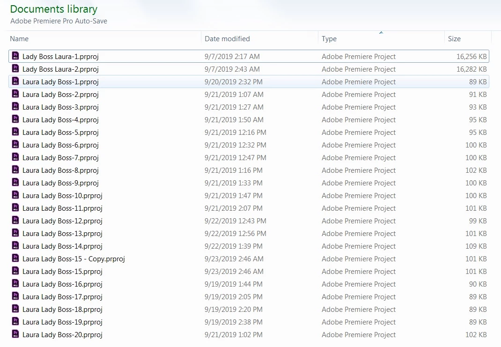This screenshot has height=347, width=501.
Task: Click the Type cell for Laura Lady Boss-17.prproj
Action: (359, 297)
